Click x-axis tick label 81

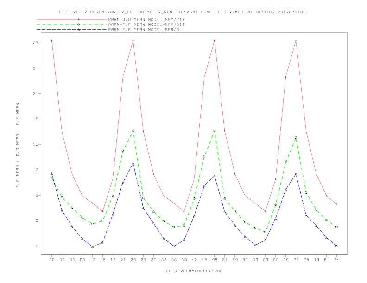point(327,260)
